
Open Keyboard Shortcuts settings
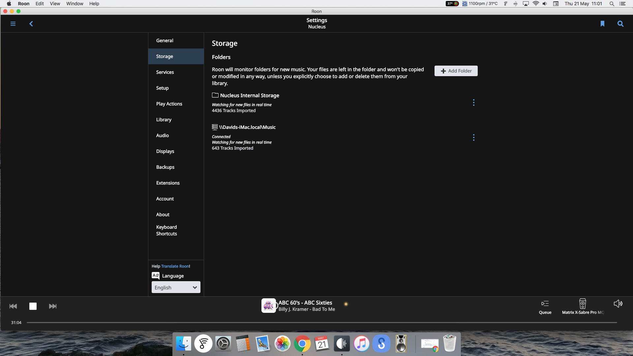point(176,230)
